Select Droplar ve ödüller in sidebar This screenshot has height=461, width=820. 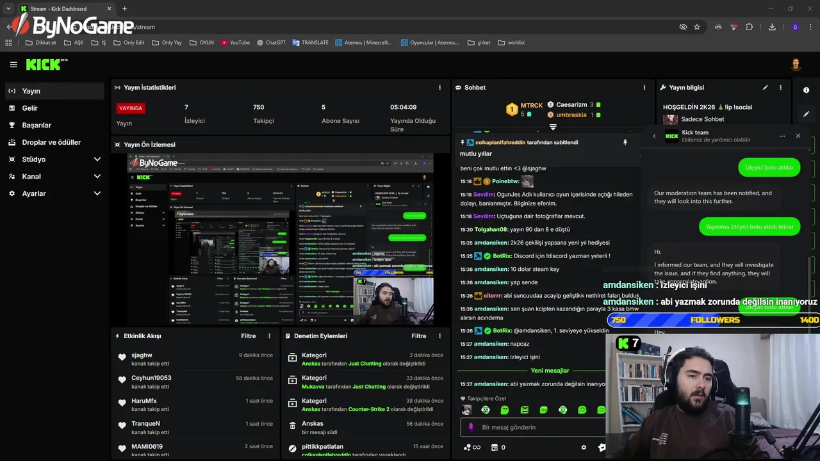tap(54, 142)
